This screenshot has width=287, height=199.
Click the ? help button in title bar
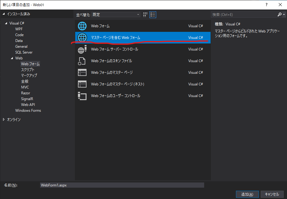[x=267, y=5]
